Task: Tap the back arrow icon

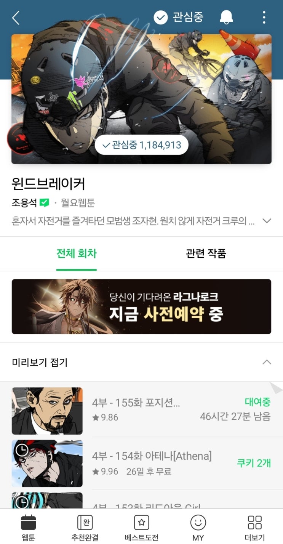Action: click(x=16, y=18)
